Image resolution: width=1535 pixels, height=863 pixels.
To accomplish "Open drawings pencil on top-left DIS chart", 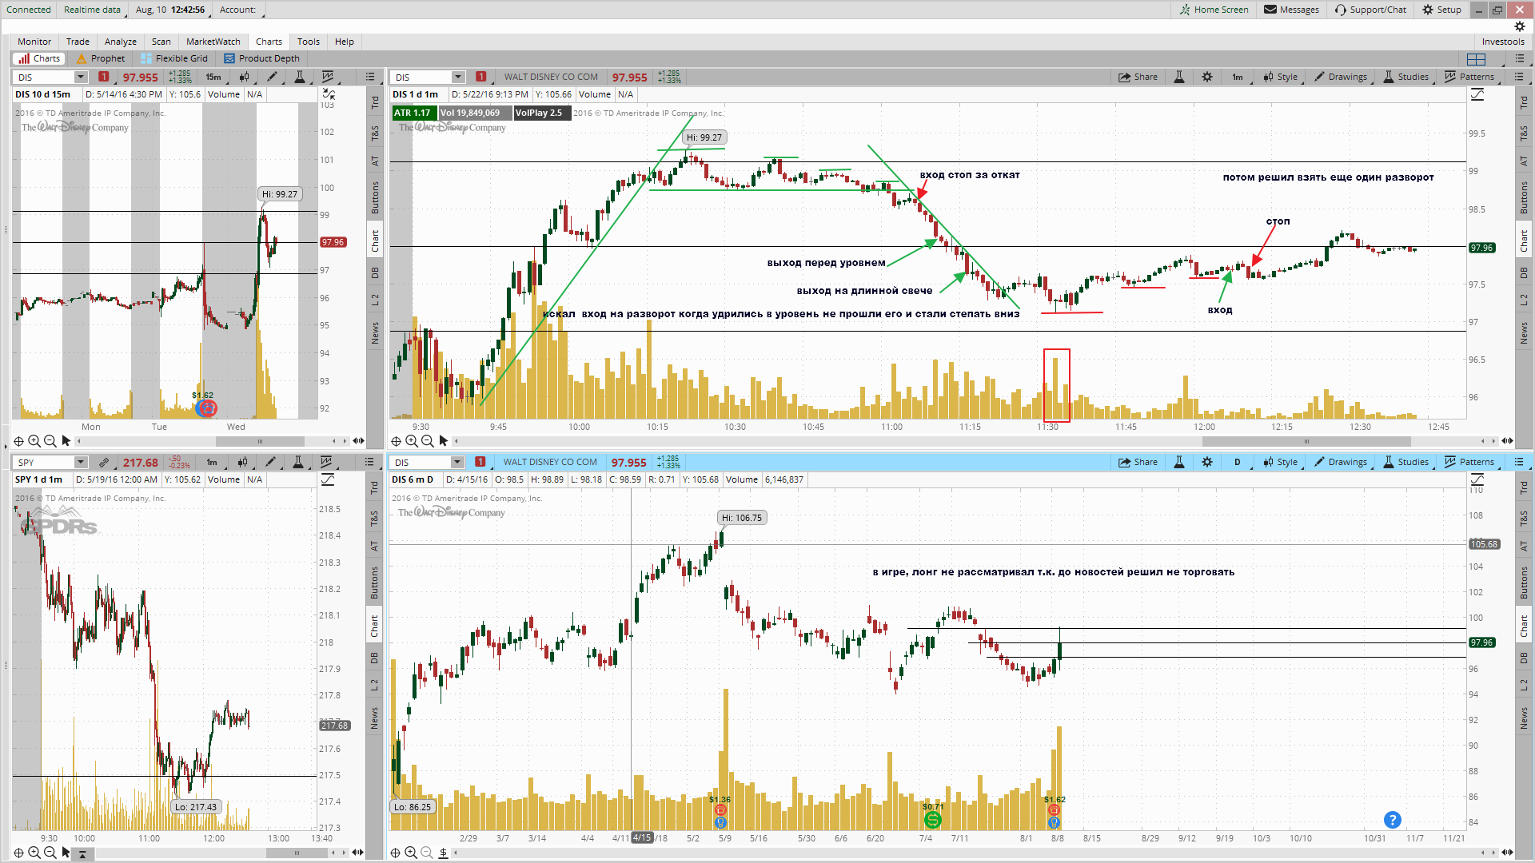I will [x=272, y=78].
